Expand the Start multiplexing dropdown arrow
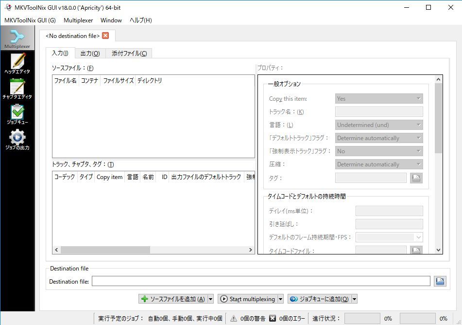The image size is (462, 325). 280,299
